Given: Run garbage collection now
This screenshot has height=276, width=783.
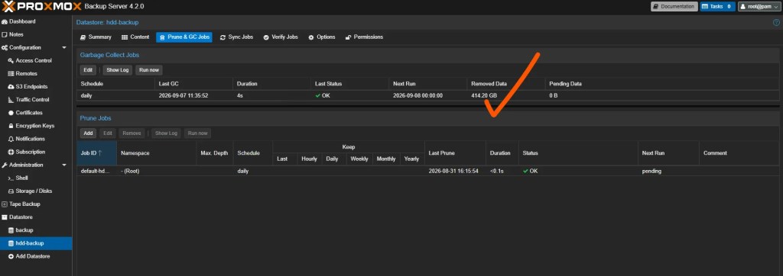Looking at the screenshot, I should click(149, 70).
